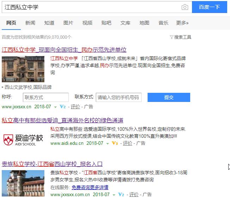Viewport: 230px width, 200px height.
Task: Switch to the 新闻 tab
Action: (30, 23)
